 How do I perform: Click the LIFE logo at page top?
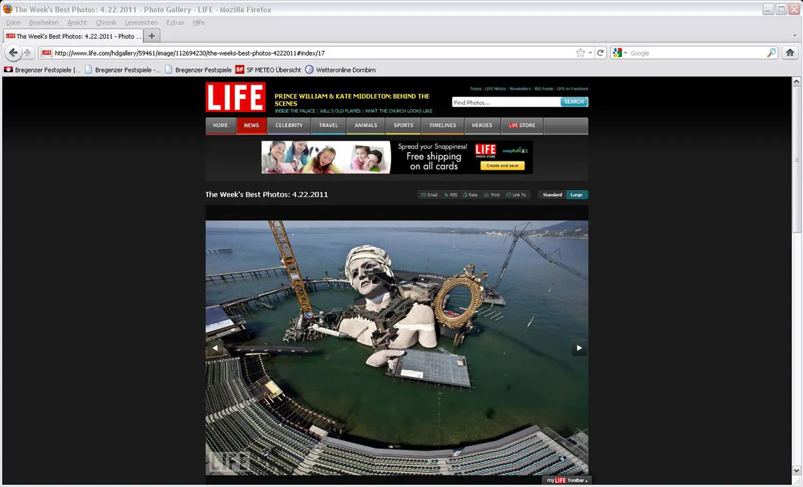click(x=236, y=97)
